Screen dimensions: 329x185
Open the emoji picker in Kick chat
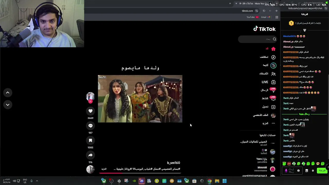298,171
